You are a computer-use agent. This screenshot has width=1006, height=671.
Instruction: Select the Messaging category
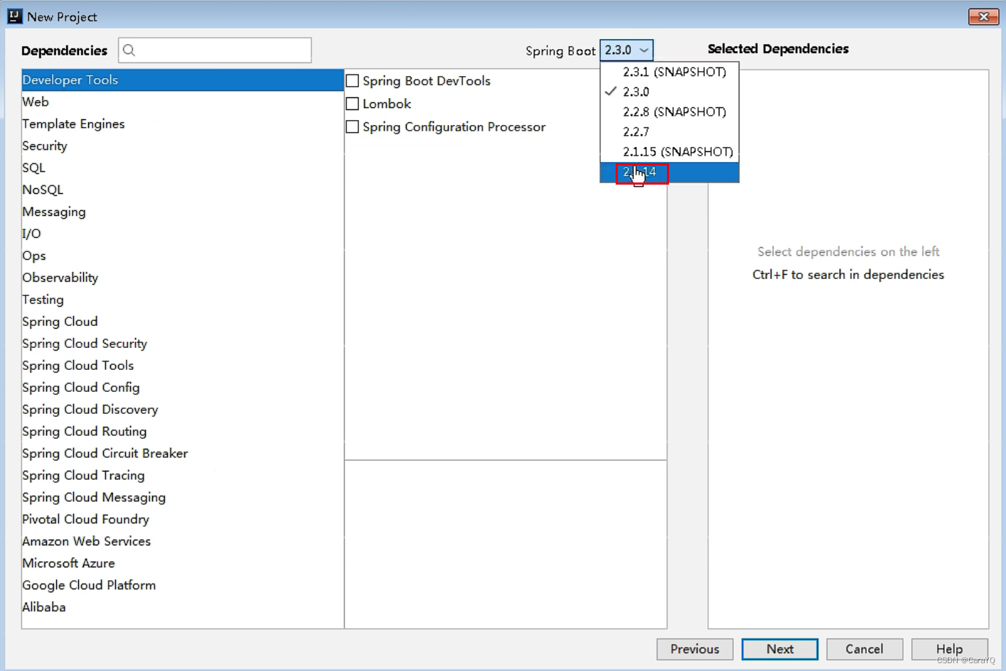tap(183, 212)
